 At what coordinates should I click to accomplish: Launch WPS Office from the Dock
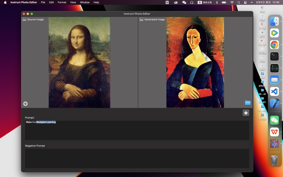274,132
